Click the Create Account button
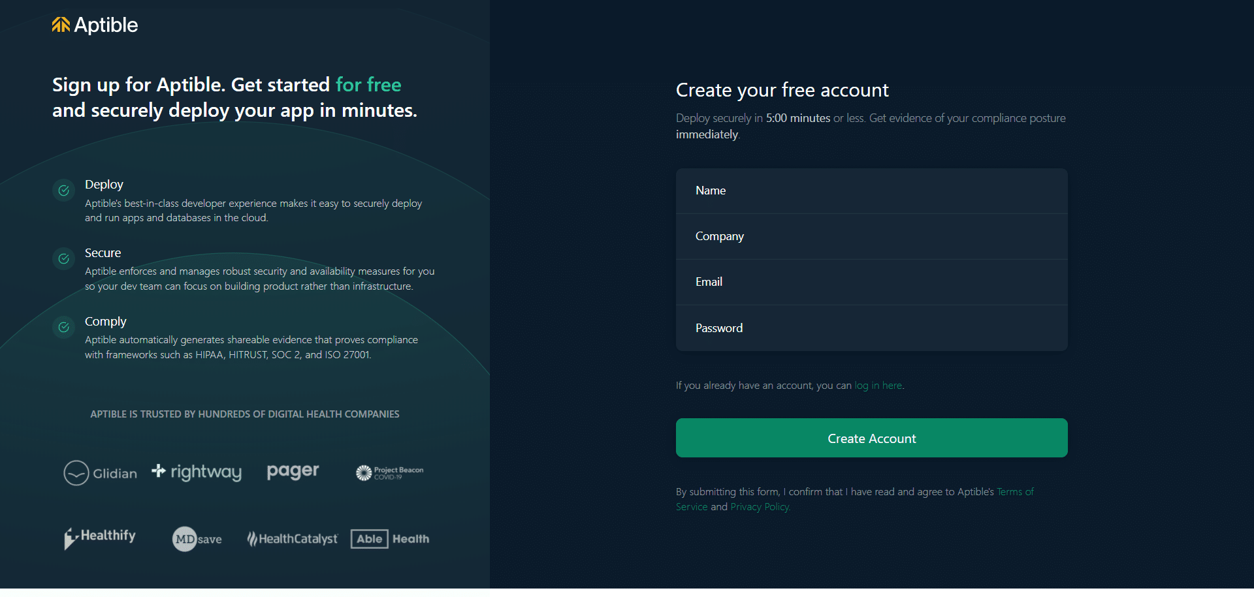This screenshot has width=1254, height=597. pos(872,438)
